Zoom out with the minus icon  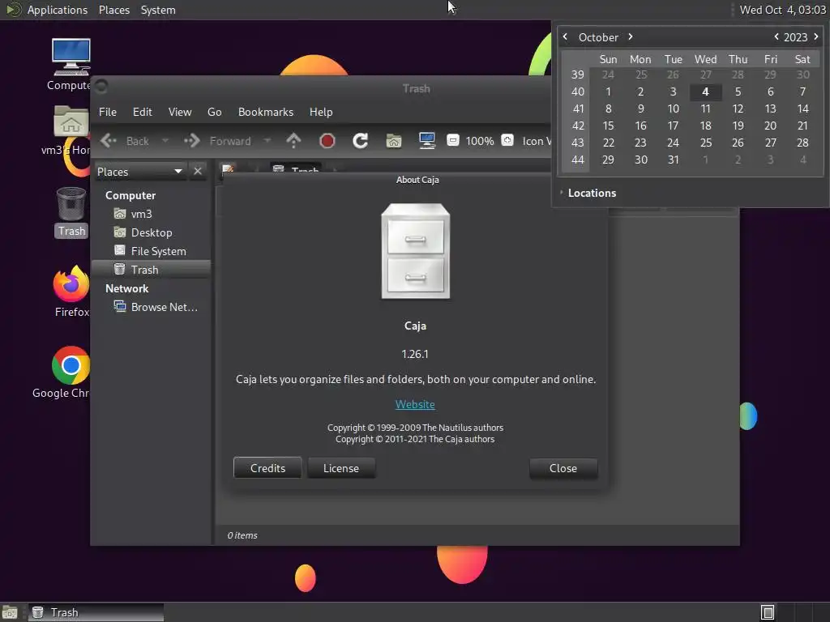pos(452,140)
